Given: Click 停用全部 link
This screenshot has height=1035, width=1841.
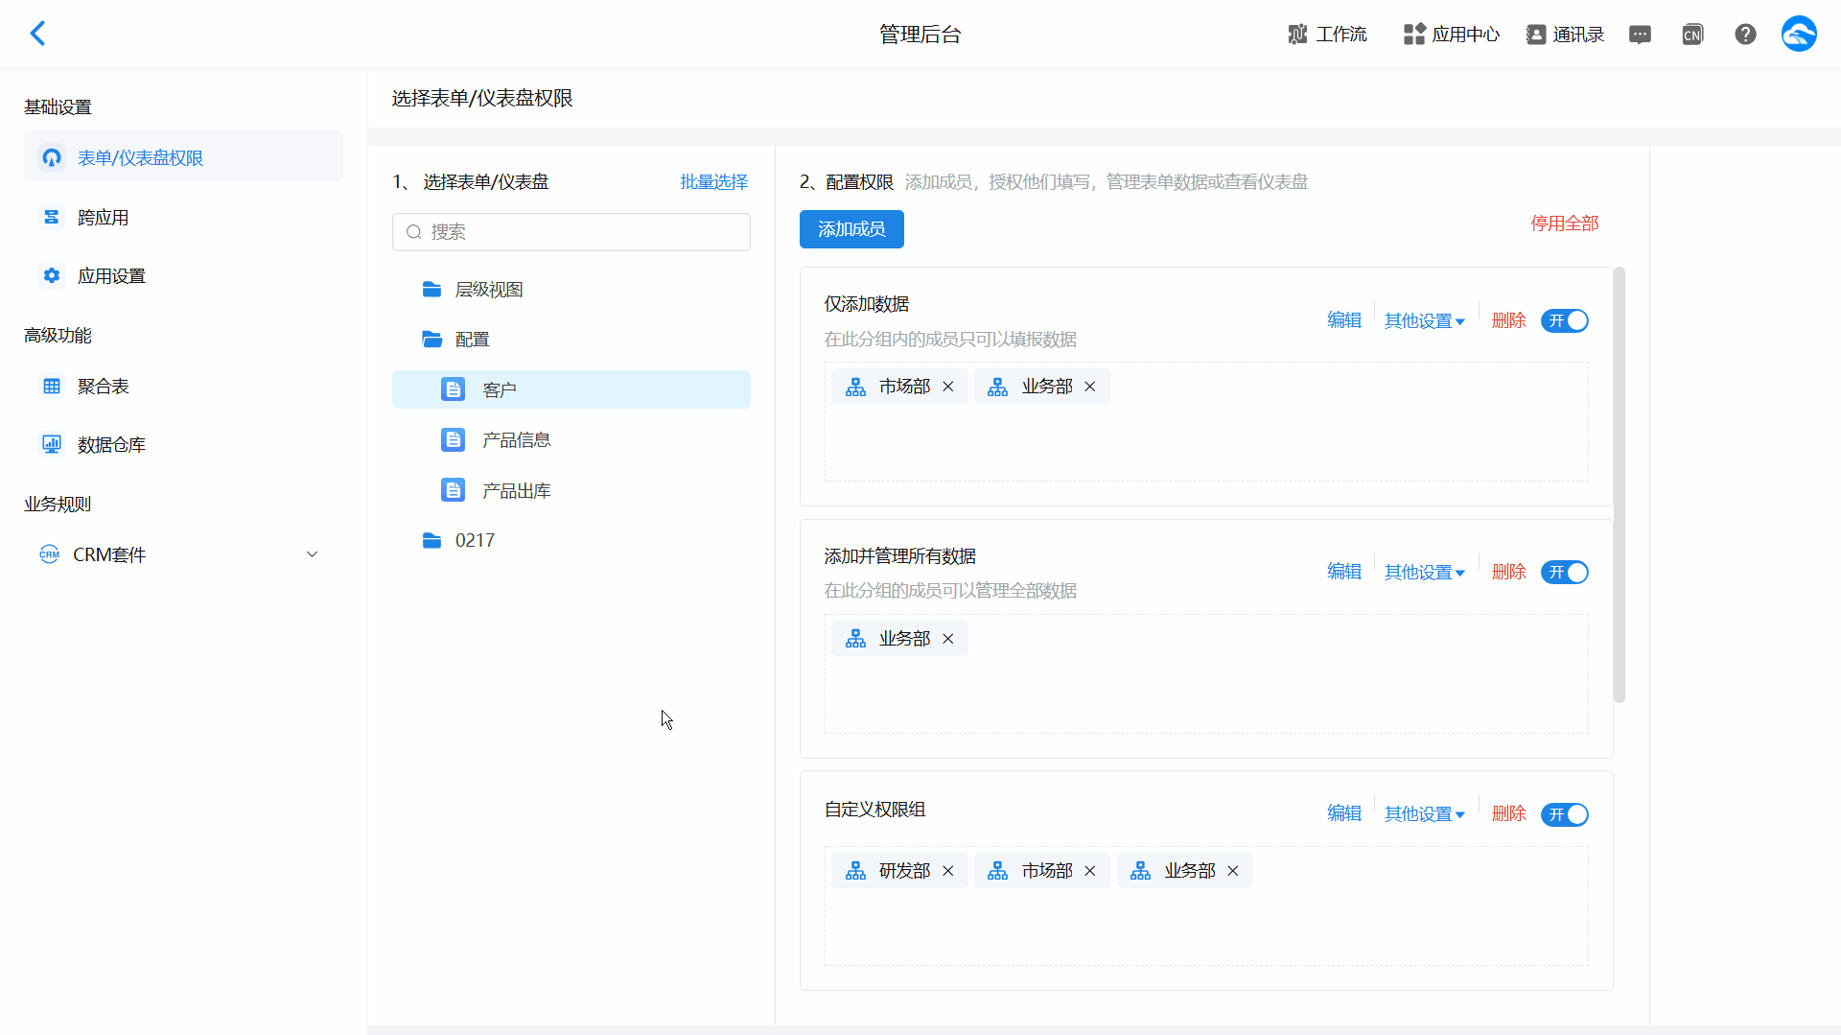Looking at the screenshot, I should [1565, 223].
